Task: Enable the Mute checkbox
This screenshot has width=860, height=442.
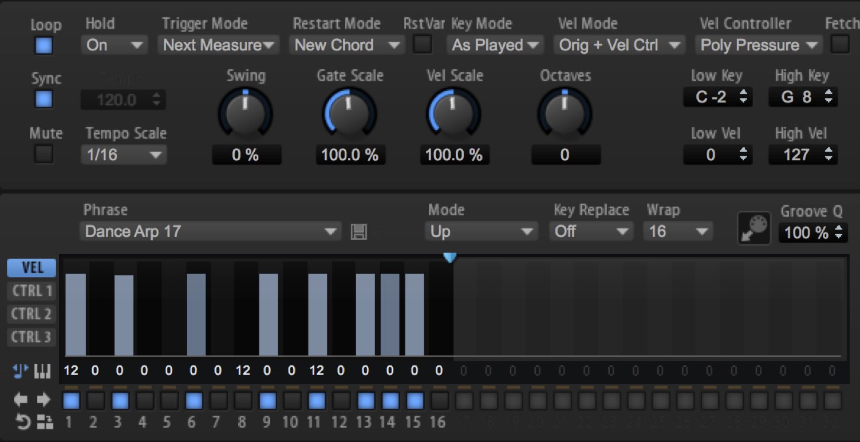Action: pos(44,153)
